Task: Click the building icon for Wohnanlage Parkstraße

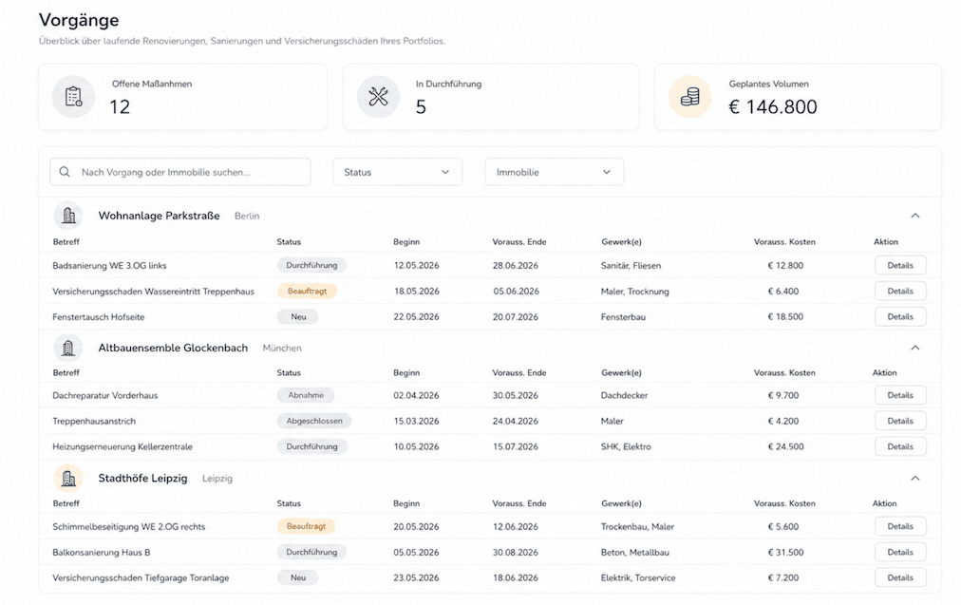Action: click(x=68, y=216)
